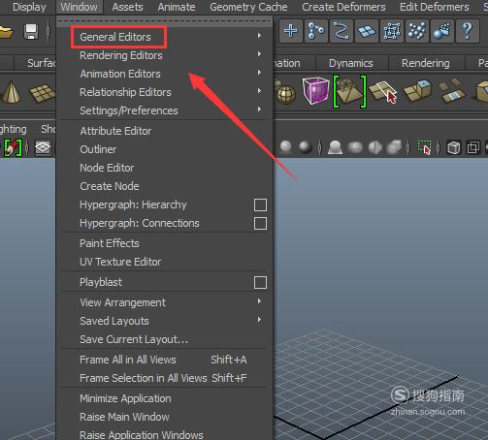Click the open folder icon in toolbar
Screen dimensions: 488x440
click(6, 32)
